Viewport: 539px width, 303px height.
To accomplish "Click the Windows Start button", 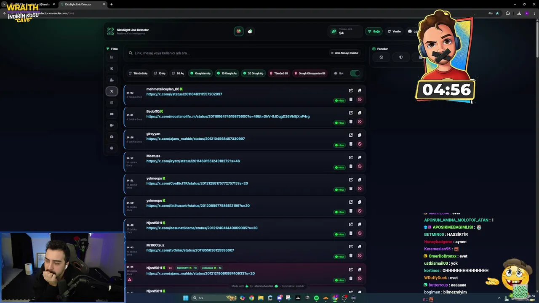I will (x=186, y=298).
